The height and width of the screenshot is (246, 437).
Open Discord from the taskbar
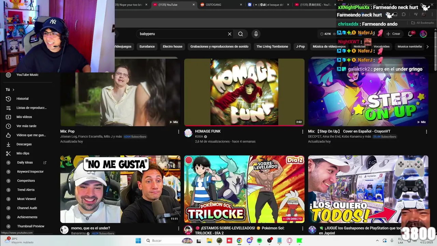click(x=250, y=241)
